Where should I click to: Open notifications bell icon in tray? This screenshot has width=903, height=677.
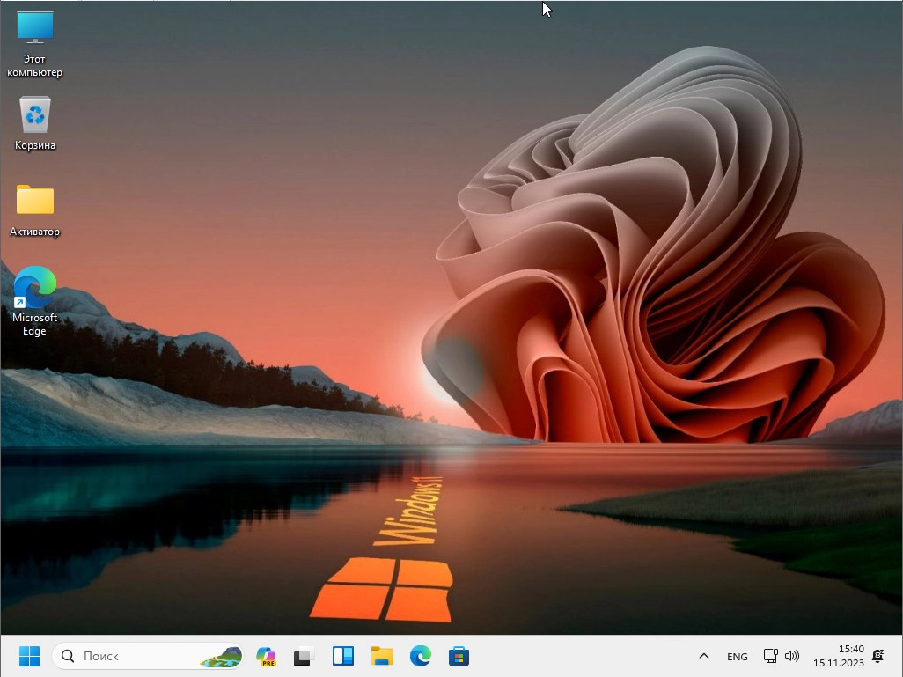878,656
